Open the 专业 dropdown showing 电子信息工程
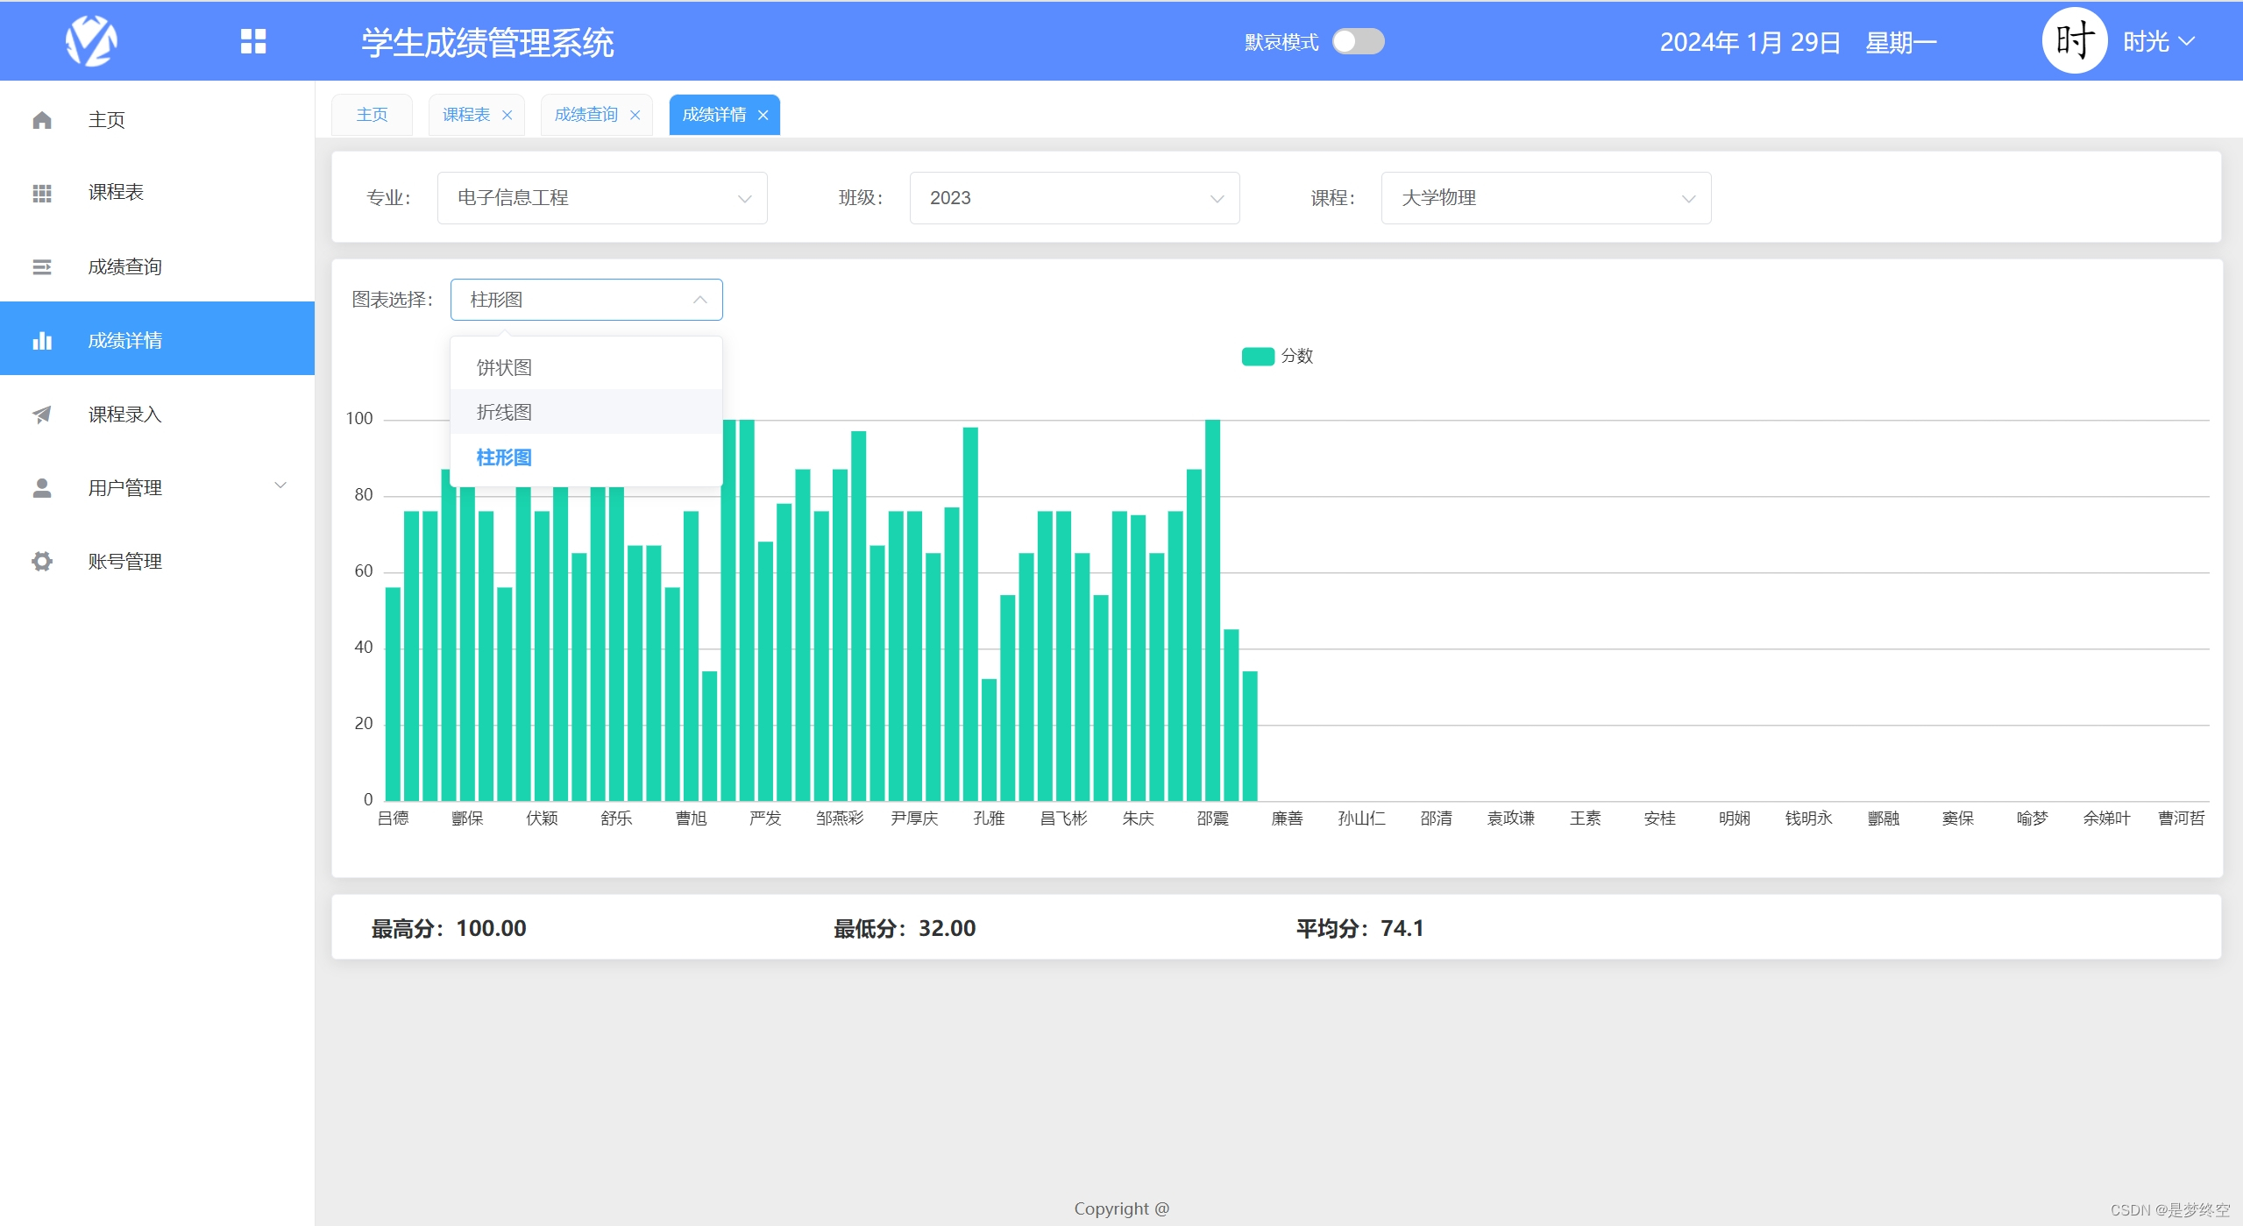This screenshot has width=2243, height=1226. click(x=602, y=198)
